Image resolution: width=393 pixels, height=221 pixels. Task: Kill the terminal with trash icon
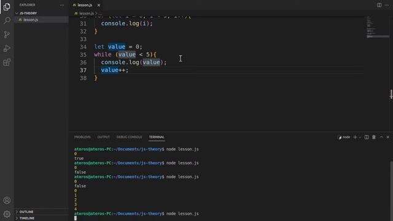(374, 137)
